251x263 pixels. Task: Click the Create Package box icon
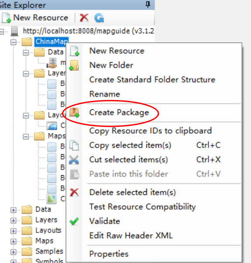coord(74,113)
